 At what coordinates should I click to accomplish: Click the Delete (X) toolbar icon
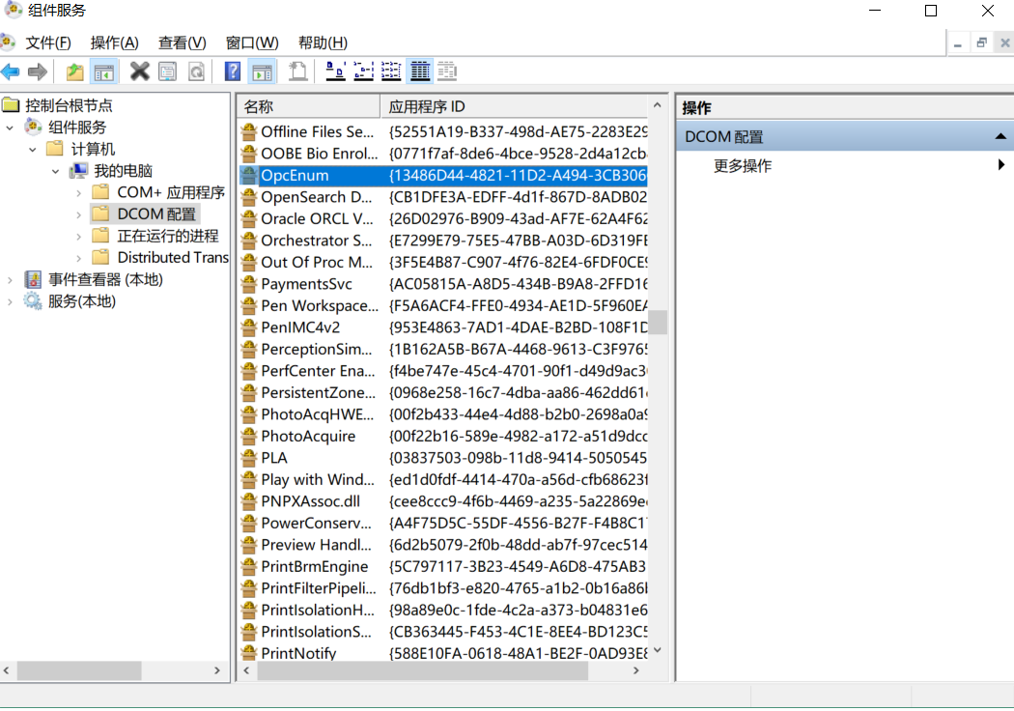point(139,71)
